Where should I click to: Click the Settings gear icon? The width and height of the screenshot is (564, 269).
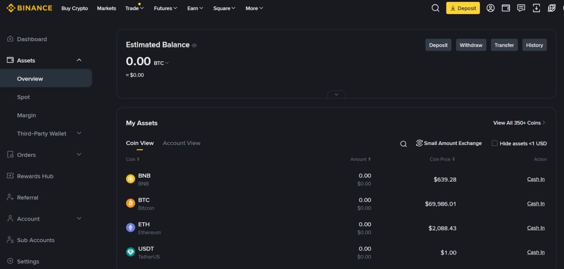(x=10, y=261)
